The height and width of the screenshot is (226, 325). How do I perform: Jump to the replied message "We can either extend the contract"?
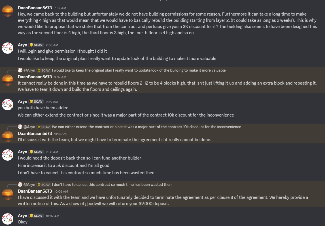pos(146,127)
